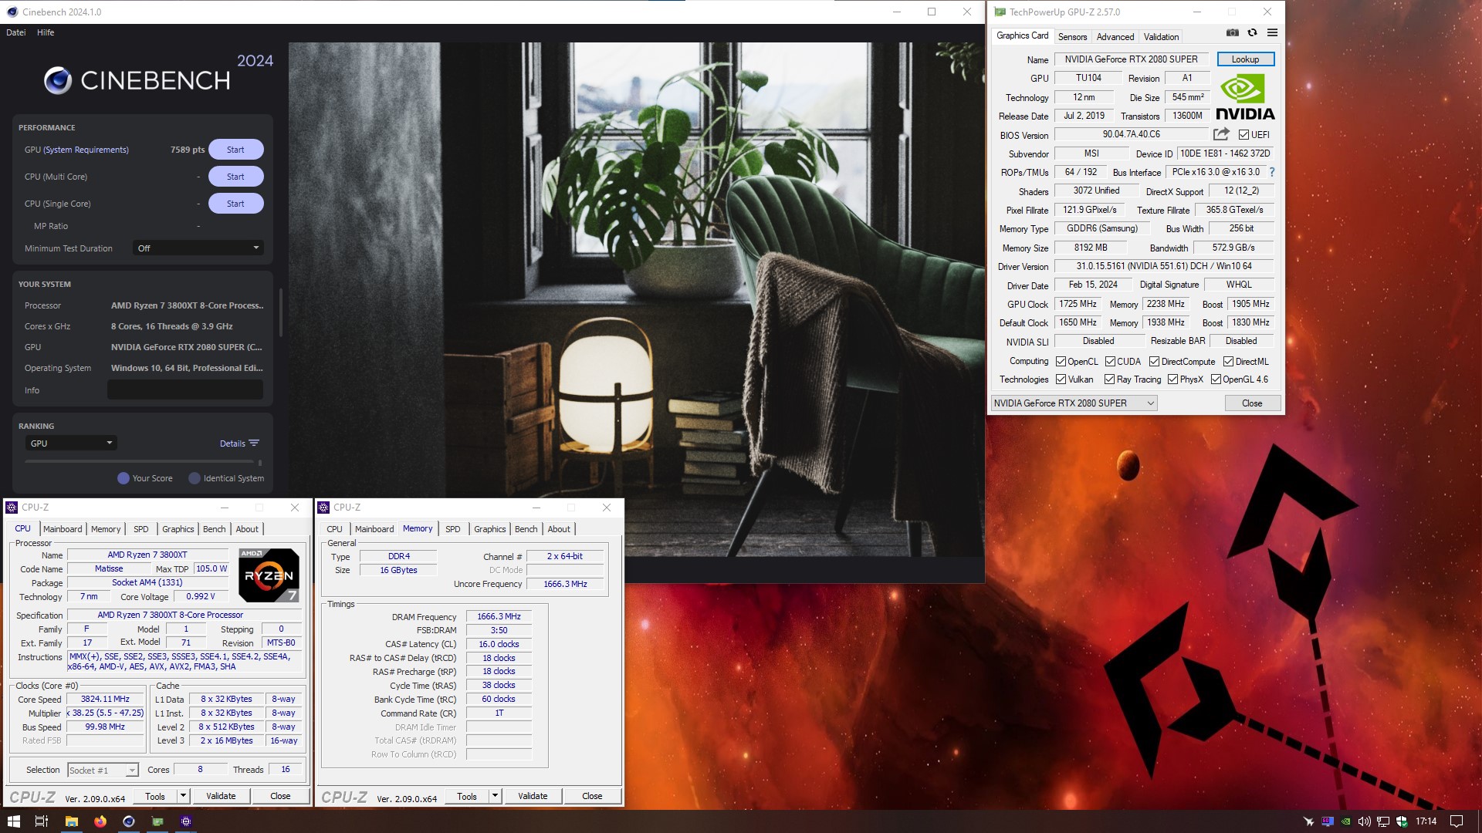Toggle the OpenGL 4.6 checkbox

click(1216, 379)
